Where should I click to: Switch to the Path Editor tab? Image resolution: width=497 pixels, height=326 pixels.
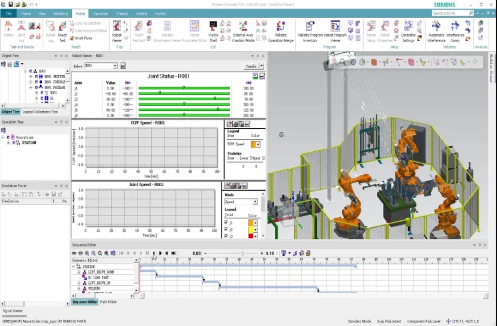pyautogui.click(x=109, y=302)
